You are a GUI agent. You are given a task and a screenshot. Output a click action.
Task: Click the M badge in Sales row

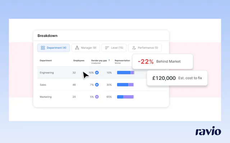coord(97,85)
